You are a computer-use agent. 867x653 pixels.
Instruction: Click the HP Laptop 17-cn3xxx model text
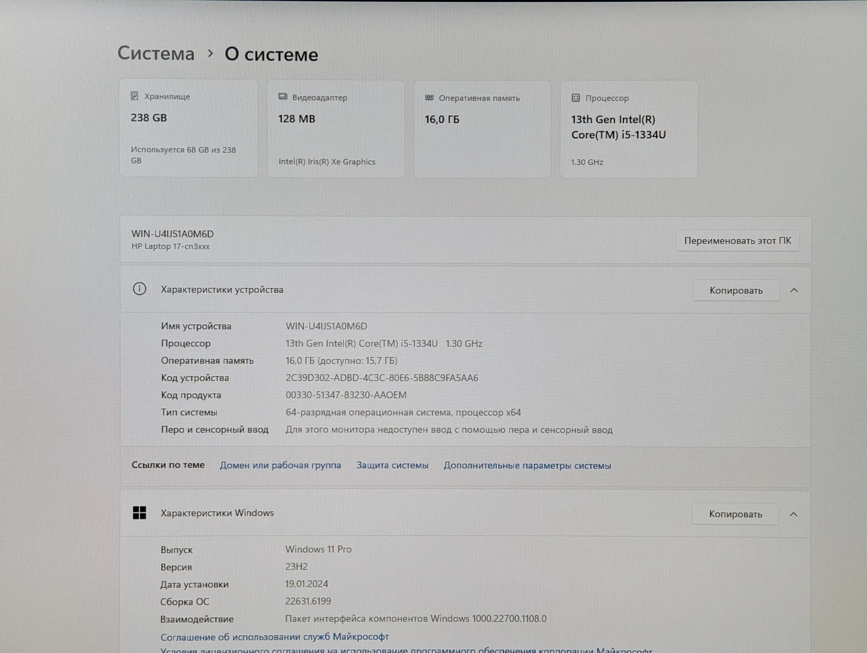pyautogui.click(x=170, y=246)
